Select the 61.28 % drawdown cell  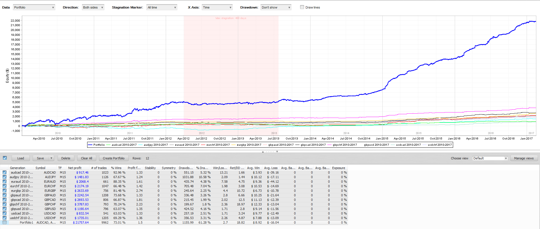click(203, 222)
